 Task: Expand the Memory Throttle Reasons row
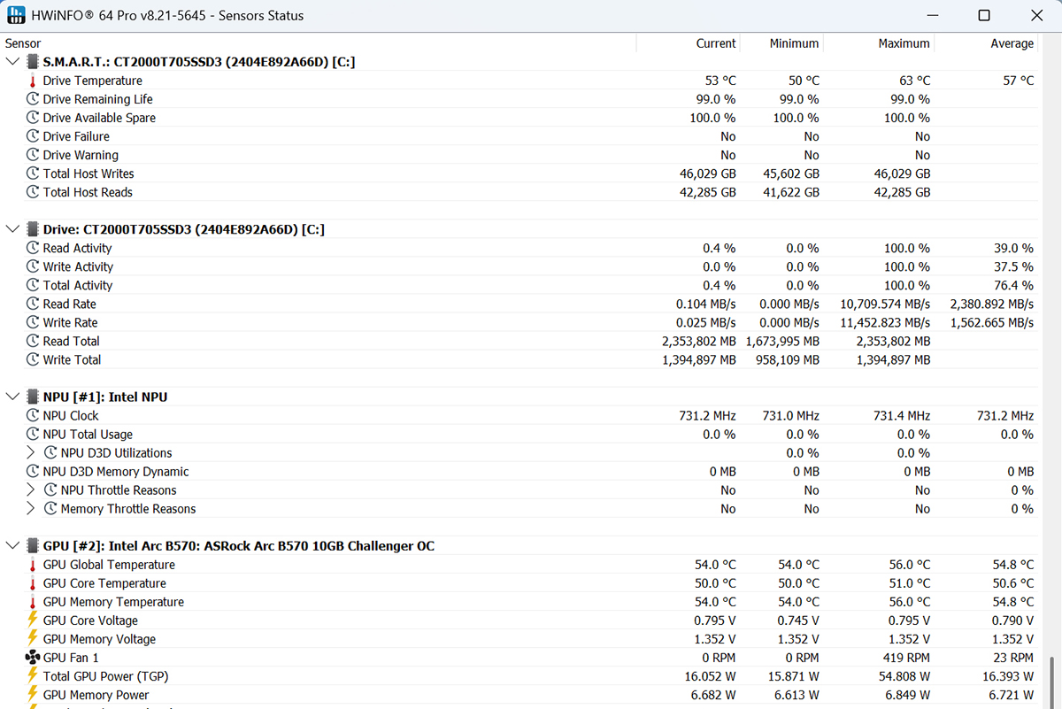tap(31, 508)
